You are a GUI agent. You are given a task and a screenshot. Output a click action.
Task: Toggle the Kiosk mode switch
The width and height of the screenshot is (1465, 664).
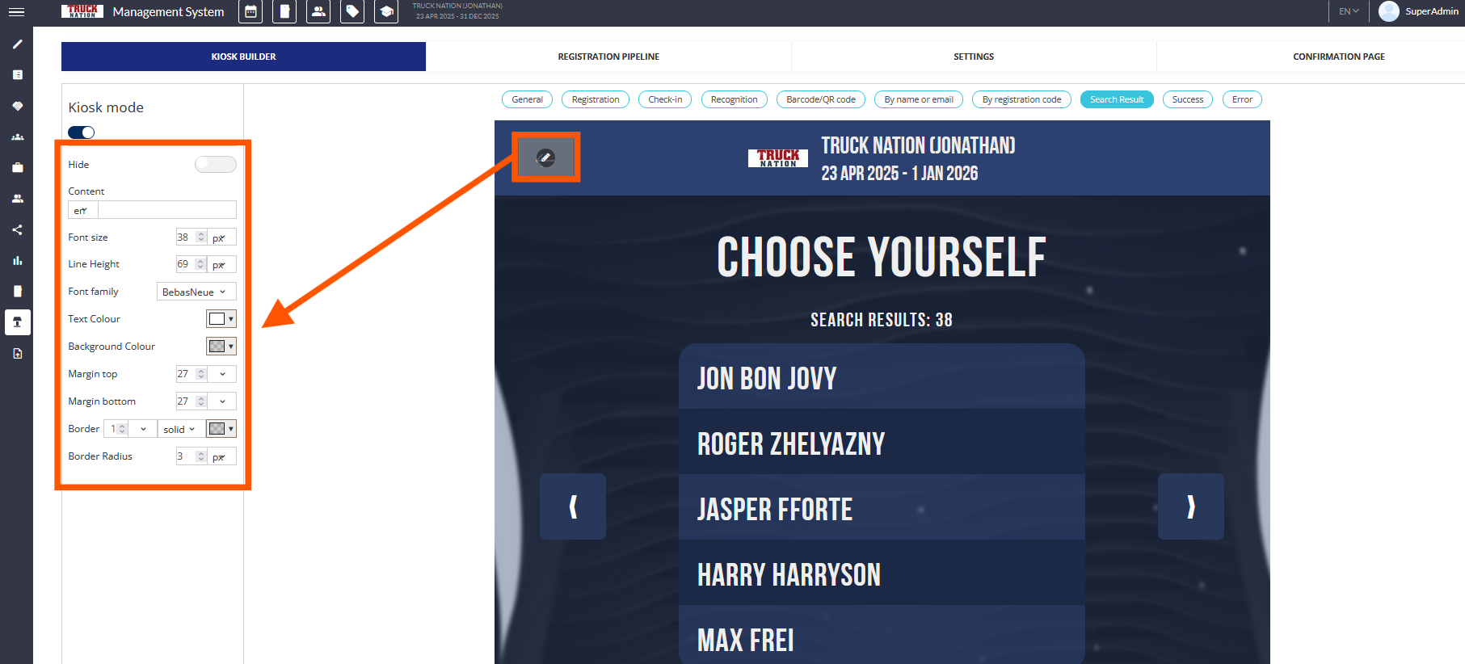coord(82,132)
